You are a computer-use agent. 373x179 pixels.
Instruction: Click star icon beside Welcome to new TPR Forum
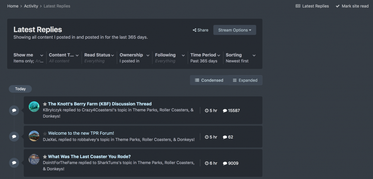click(45, 134)
